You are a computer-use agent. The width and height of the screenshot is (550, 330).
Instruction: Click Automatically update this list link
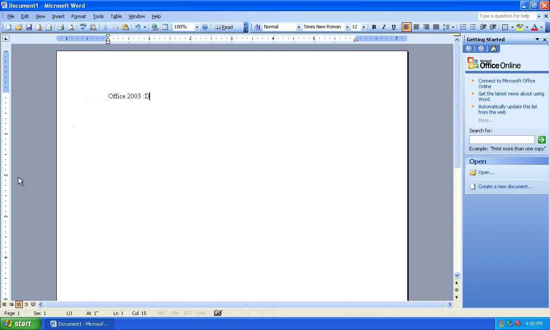point(507,109)
